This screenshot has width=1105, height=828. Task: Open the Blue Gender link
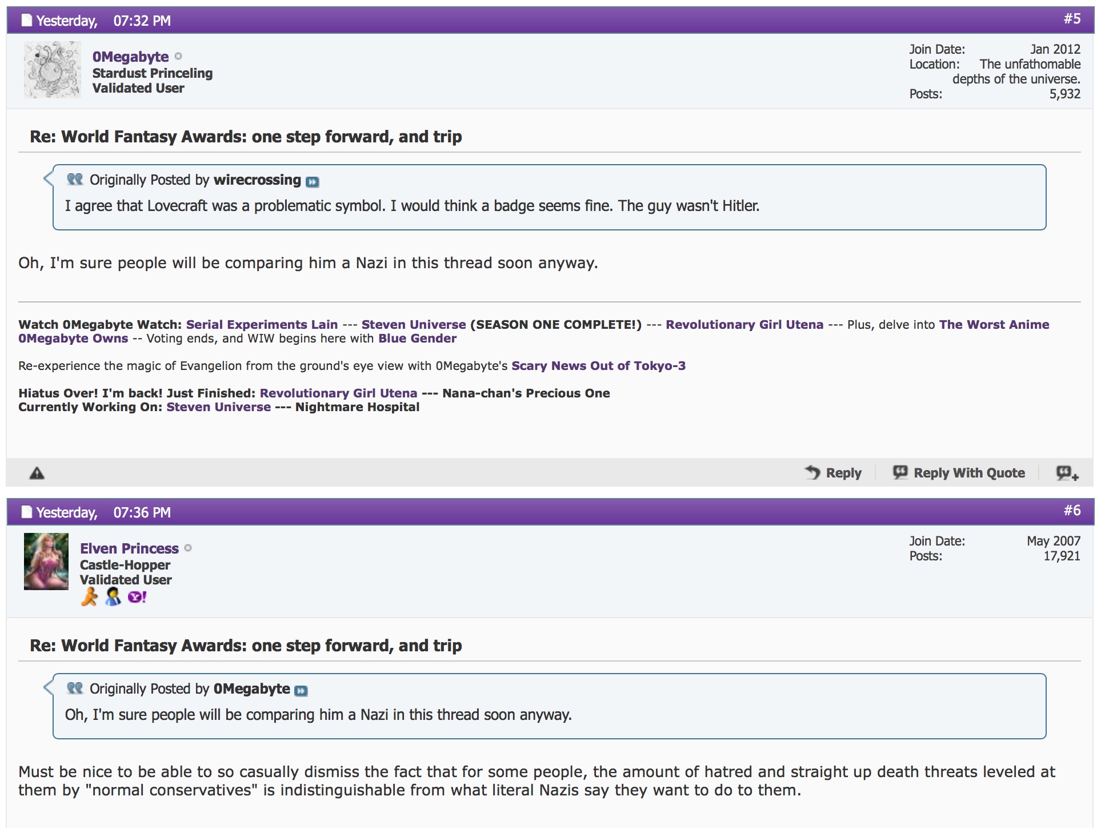(417, 338)
